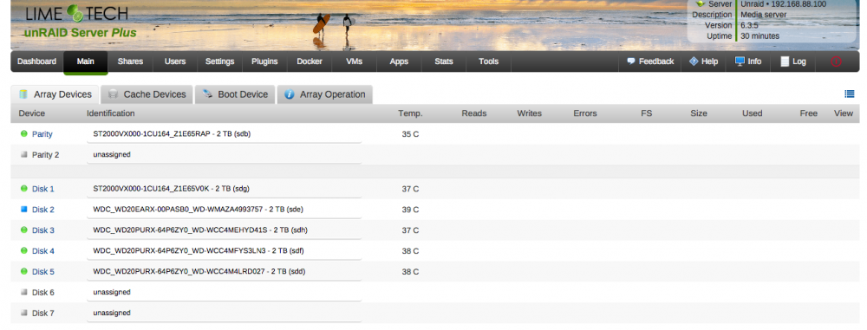This screenshot has height=330, width=867.
Task: Click the Array Operation info icon
Action: 290,94
